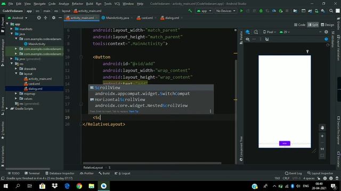The height and width of the screenshot is (191, 341).
Task: Expand the mipmap folder
Action: 16,93
